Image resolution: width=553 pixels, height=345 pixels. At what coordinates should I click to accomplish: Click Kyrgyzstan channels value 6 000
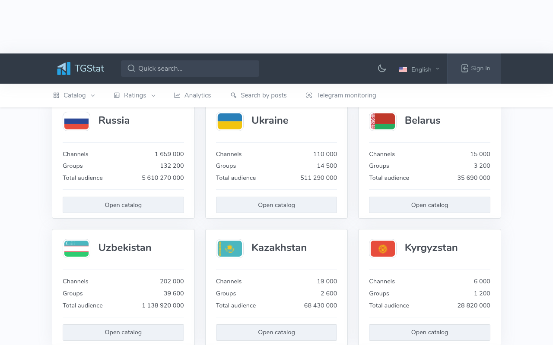(x=482, y=281)
